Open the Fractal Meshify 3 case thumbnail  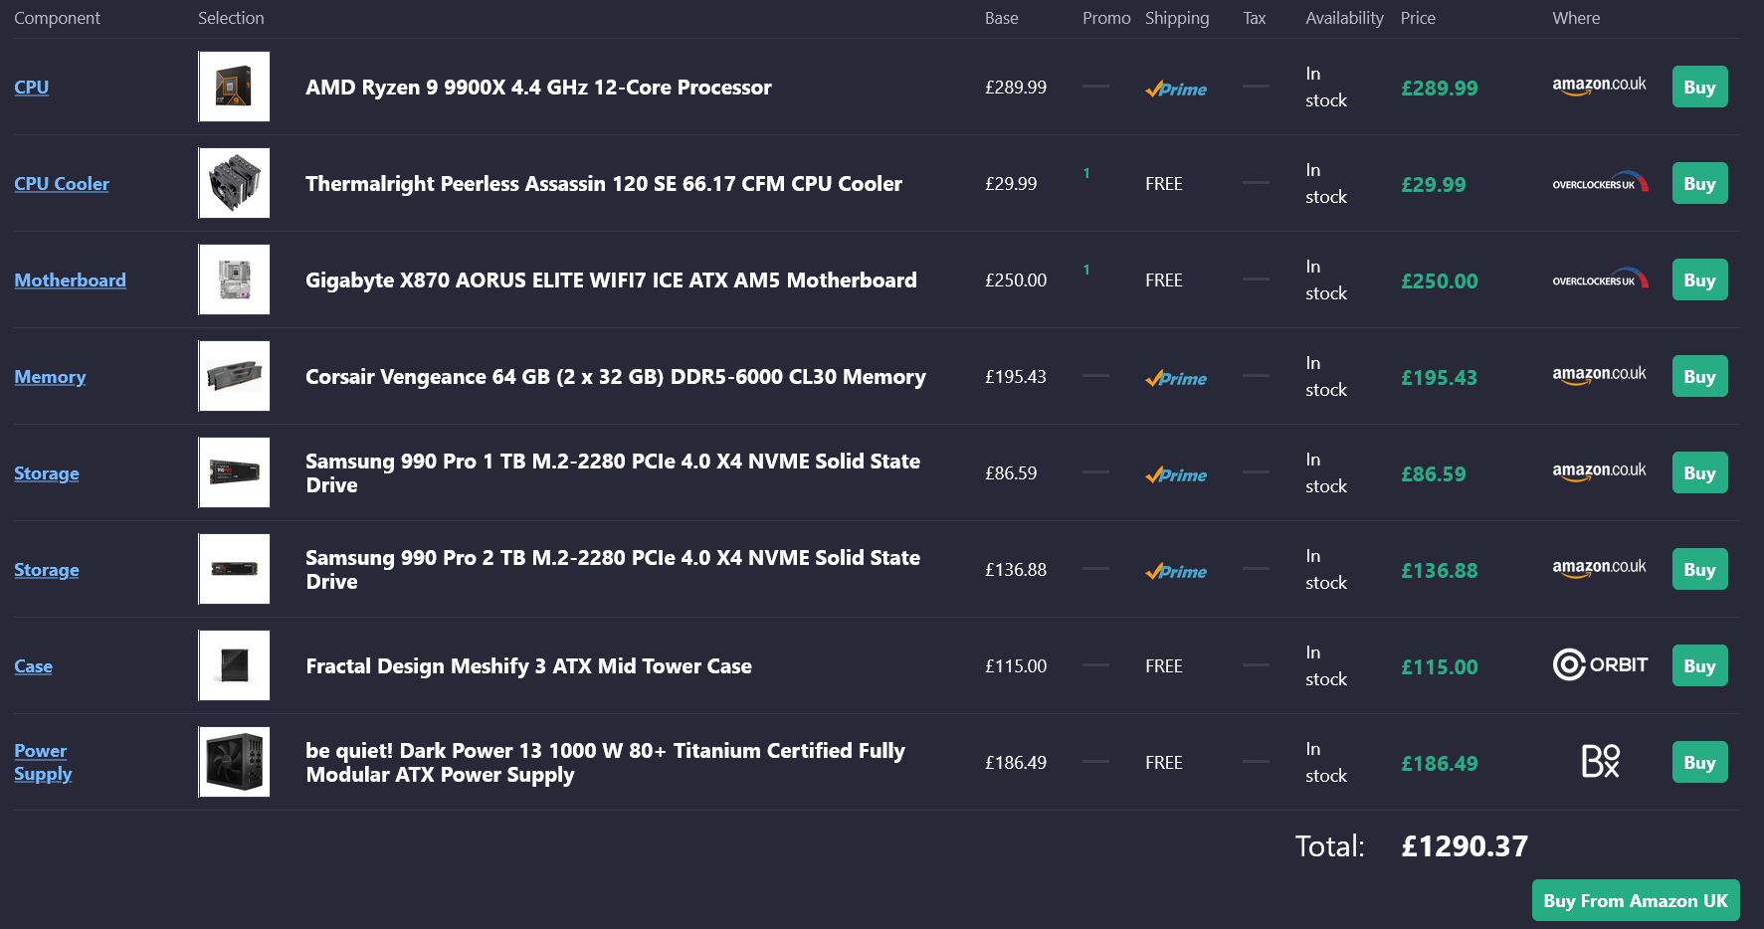point(234,665)
